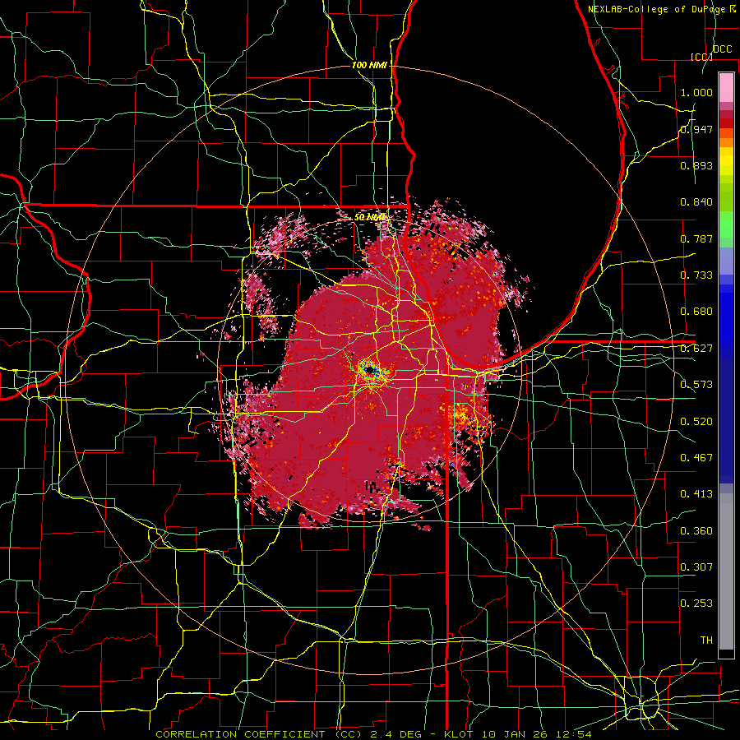740x740 pixels.
Task: Click the 0.947 legend value
Action: click(x=696, y=129)
